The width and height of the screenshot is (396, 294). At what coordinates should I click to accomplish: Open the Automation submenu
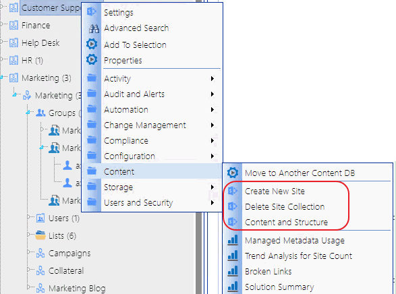(152, 110)
